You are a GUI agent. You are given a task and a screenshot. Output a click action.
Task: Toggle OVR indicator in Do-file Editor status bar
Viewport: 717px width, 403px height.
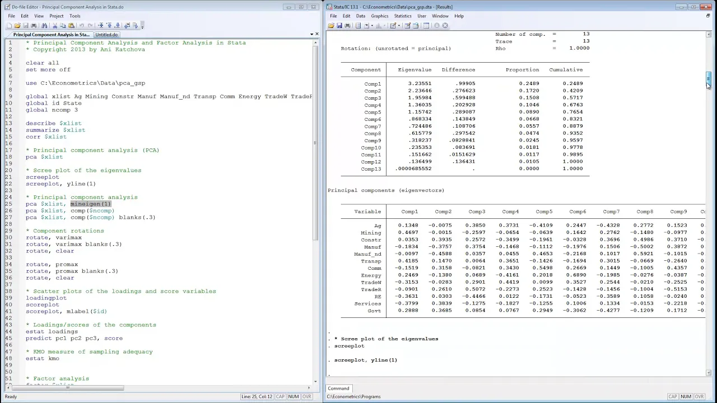[307, 396]
